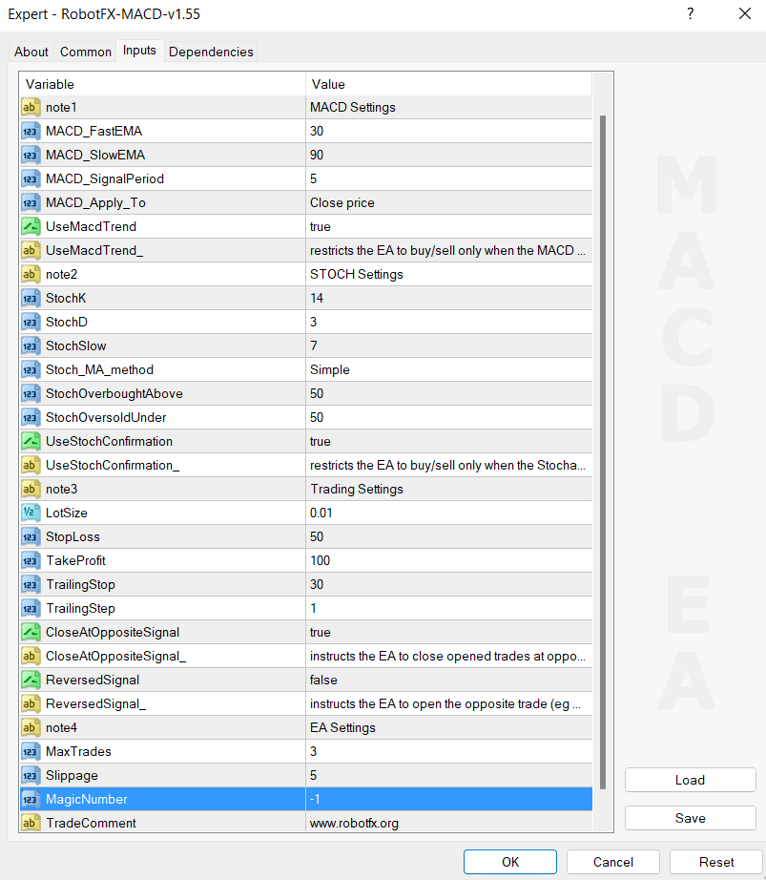Click the boolean icon beside UseMacdTrend
Screen dimensions: 766x880
coord(31,227)
